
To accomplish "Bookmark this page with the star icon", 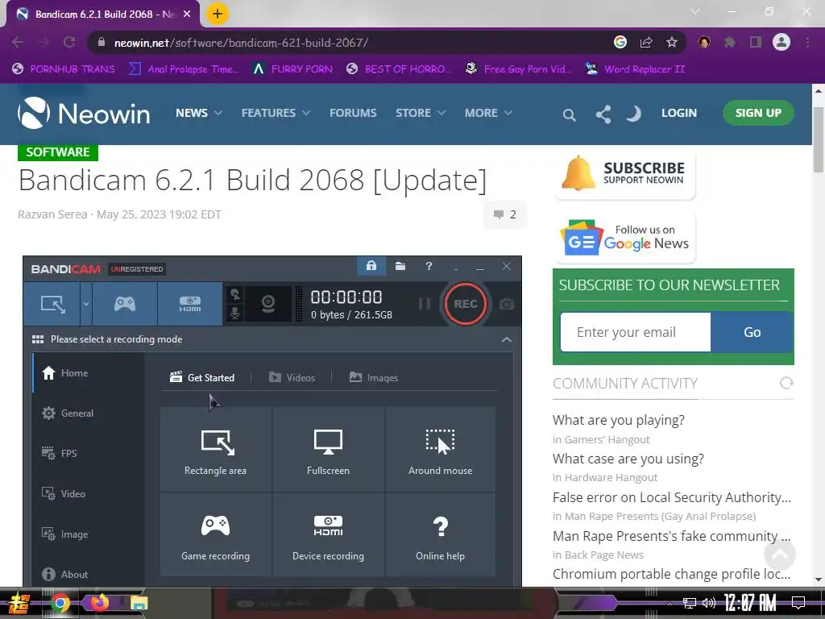I will tap(672, 42).
